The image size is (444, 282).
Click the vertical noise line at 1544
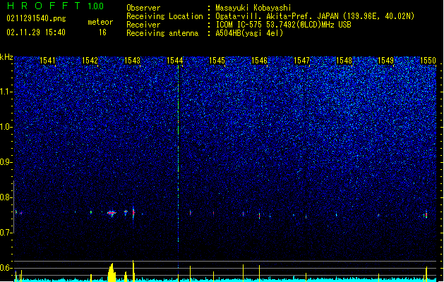[x=178, y=167]
